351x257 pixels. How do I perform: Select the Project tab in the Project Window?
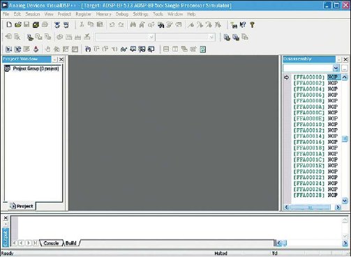pos(22,206)
